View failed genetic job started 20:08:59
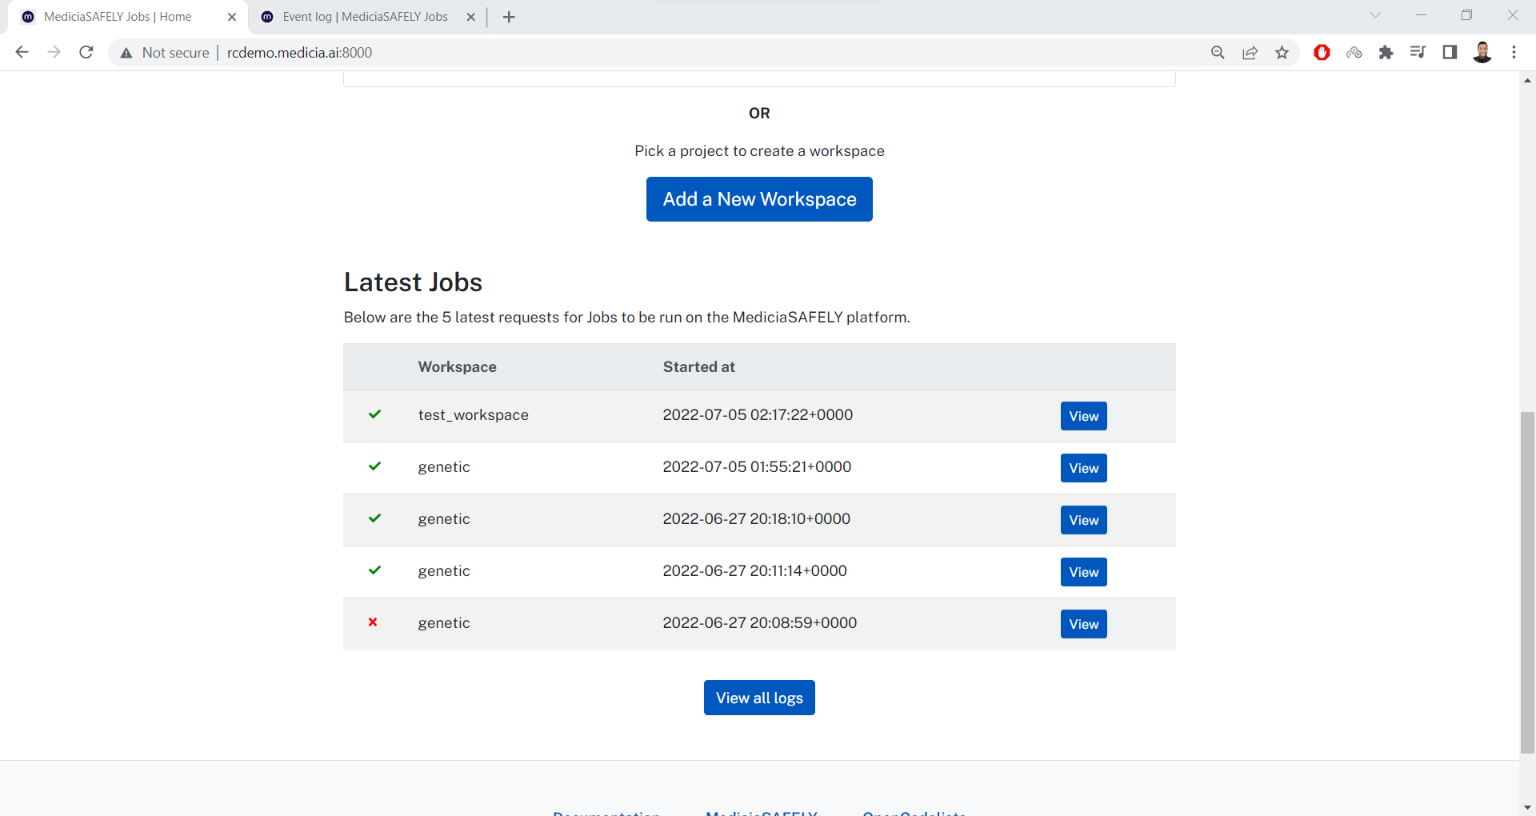The image size is (1536, 816). click(1083, 624)
